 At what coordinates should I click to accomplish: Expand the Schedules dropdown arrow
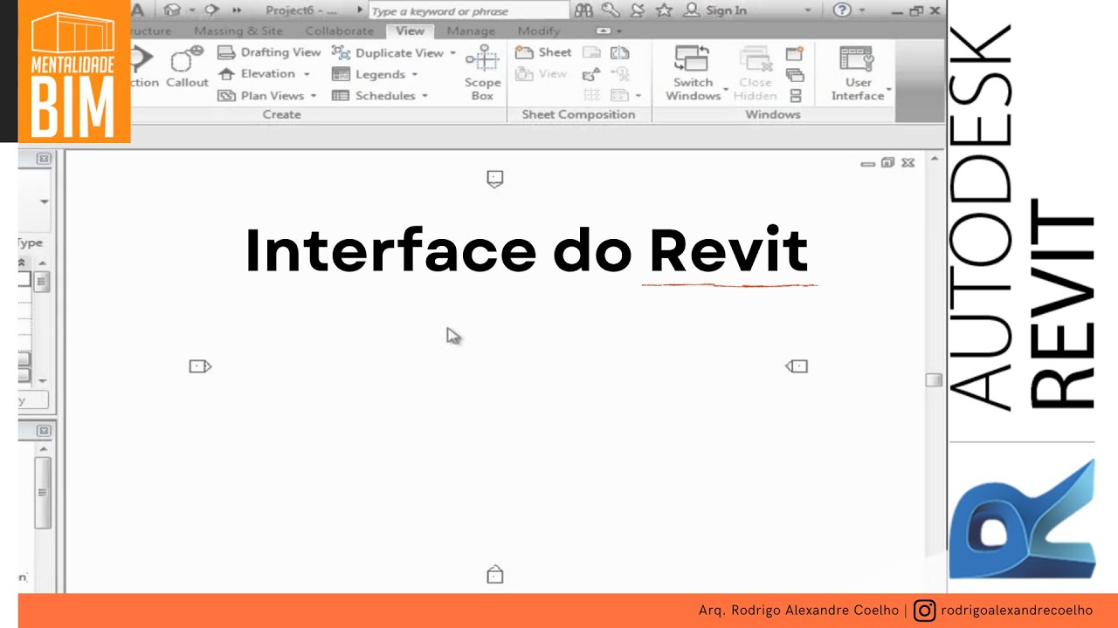coord(425,97)
